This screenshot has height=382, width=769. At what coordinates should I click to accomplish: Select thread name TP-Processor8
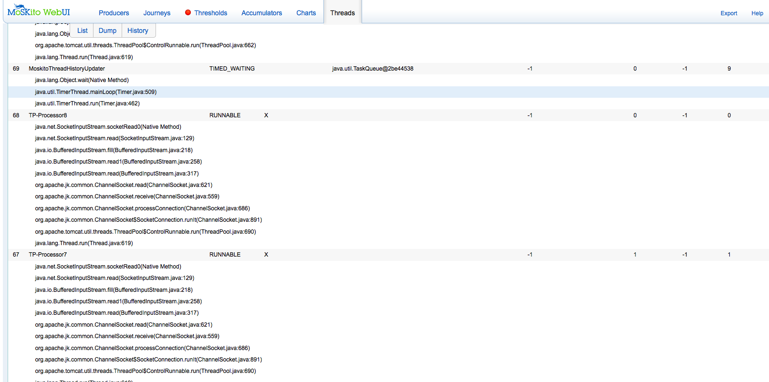tap(48, 115)
